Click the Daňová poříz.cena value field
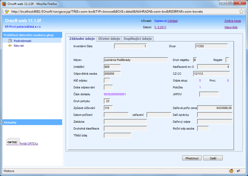 coord(215,108)
